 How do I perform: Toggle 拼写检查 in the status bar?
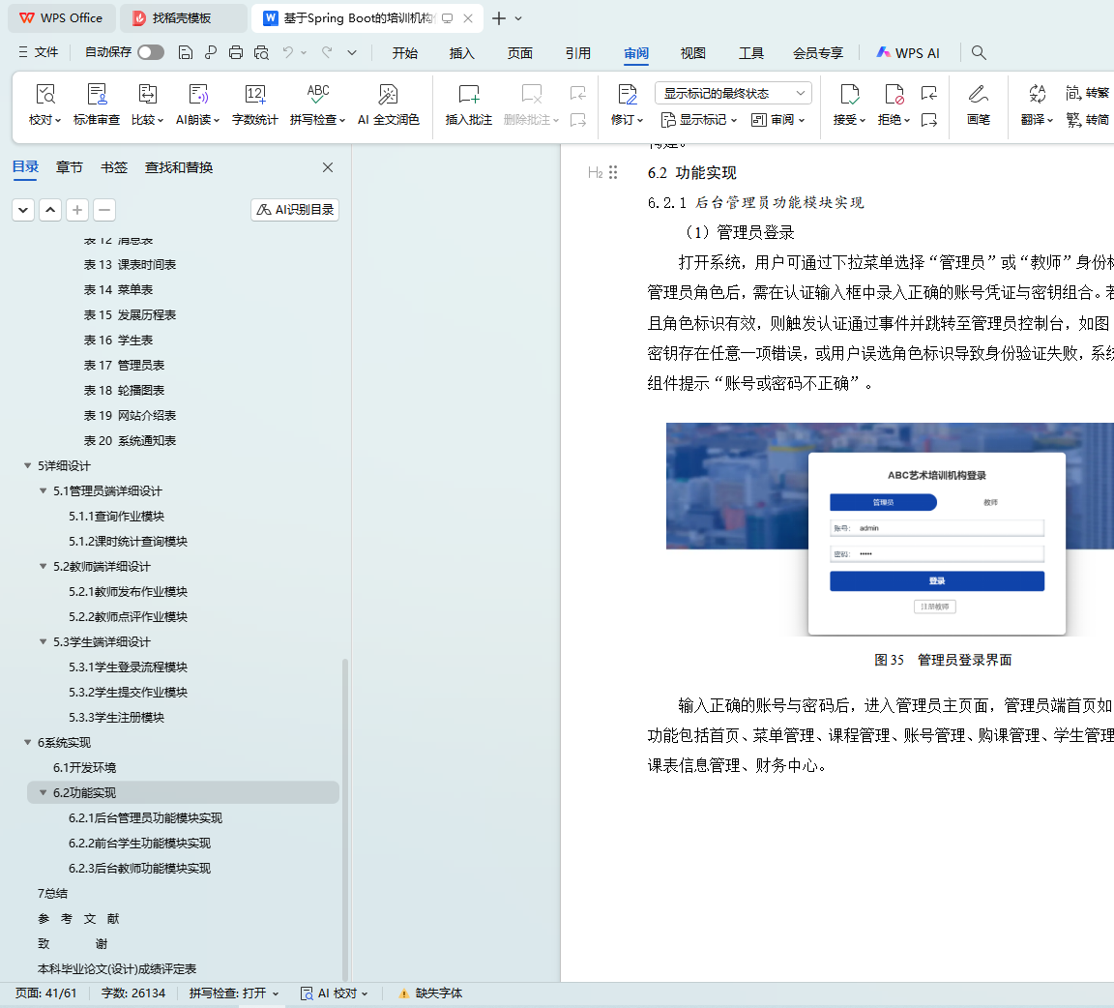click(x=233, y=993)
